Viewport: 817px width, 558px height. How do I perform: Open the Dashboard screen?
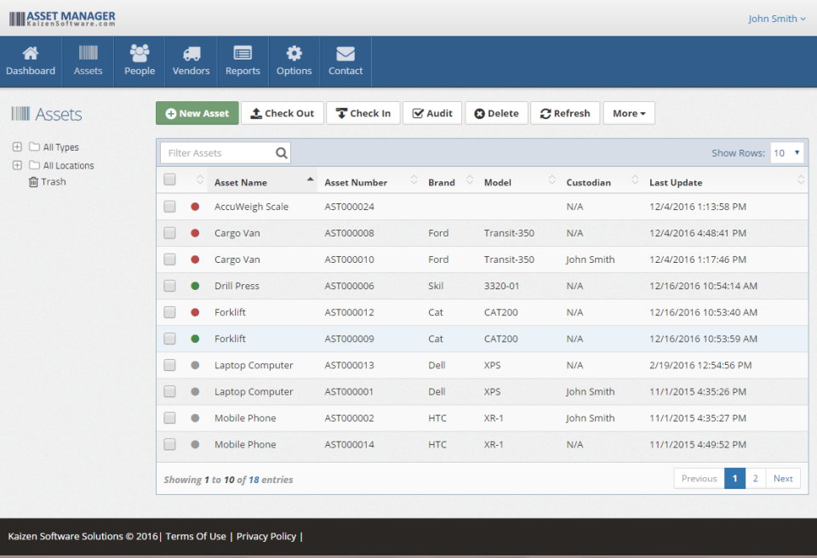pos(30,60)
